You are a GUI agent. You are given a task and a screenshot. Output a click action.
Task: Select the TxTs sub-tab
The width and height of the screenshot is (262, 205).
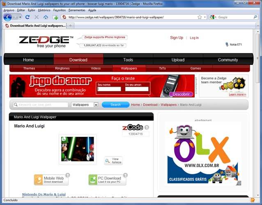click(162, 68)
